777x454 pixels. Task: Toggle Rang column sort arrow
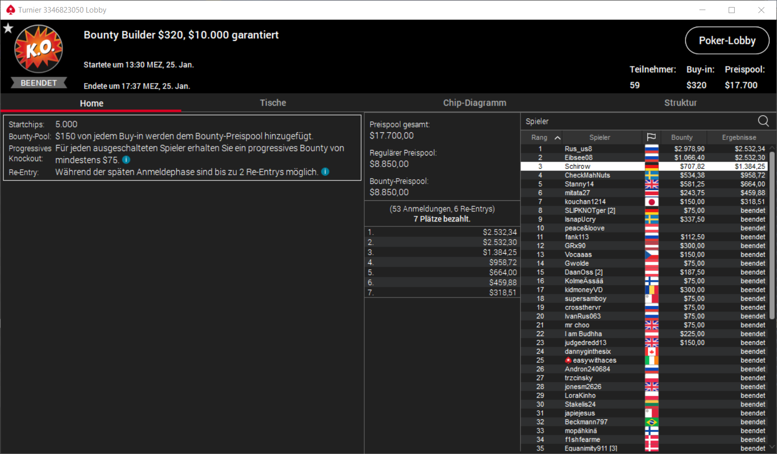pyautogui.click(x=557, y=137)
